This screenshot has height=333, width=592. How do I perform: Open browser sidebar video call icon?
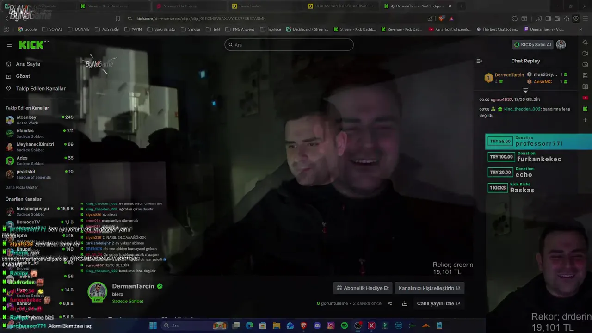coord(585,53)
